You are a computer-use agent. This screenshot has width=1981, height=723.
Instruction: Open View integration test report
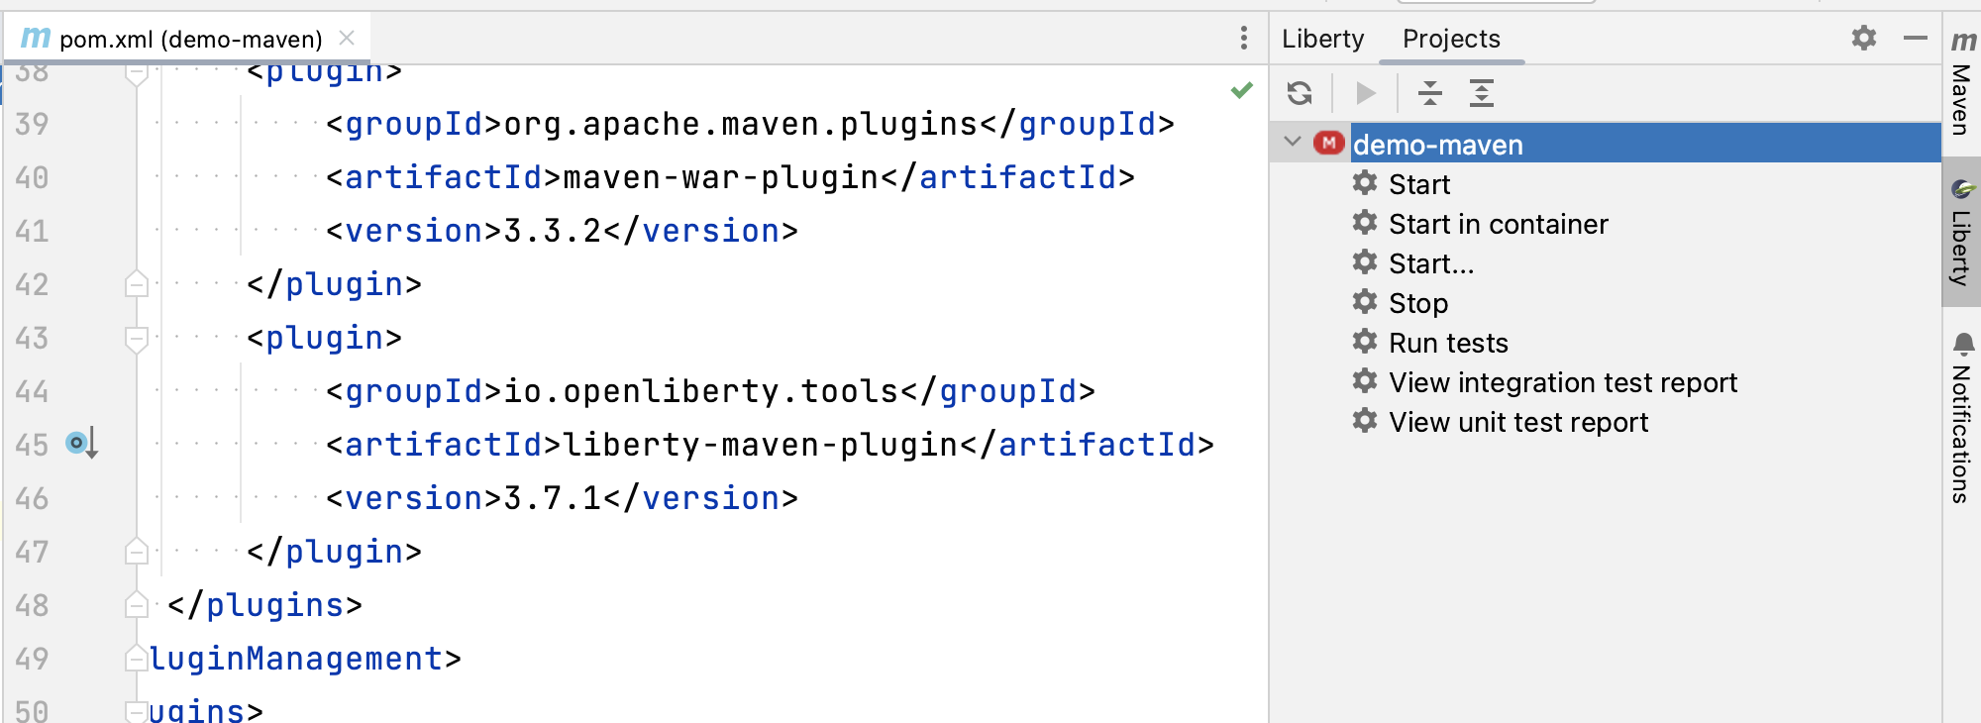tap(1563, 382)
